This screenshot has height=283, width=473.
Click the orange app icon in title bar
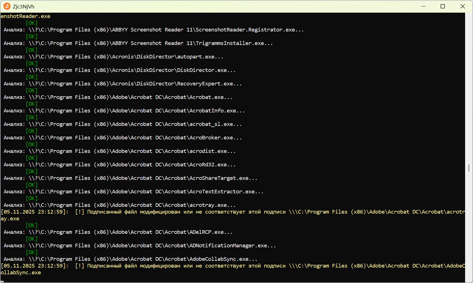coord(7,6)
